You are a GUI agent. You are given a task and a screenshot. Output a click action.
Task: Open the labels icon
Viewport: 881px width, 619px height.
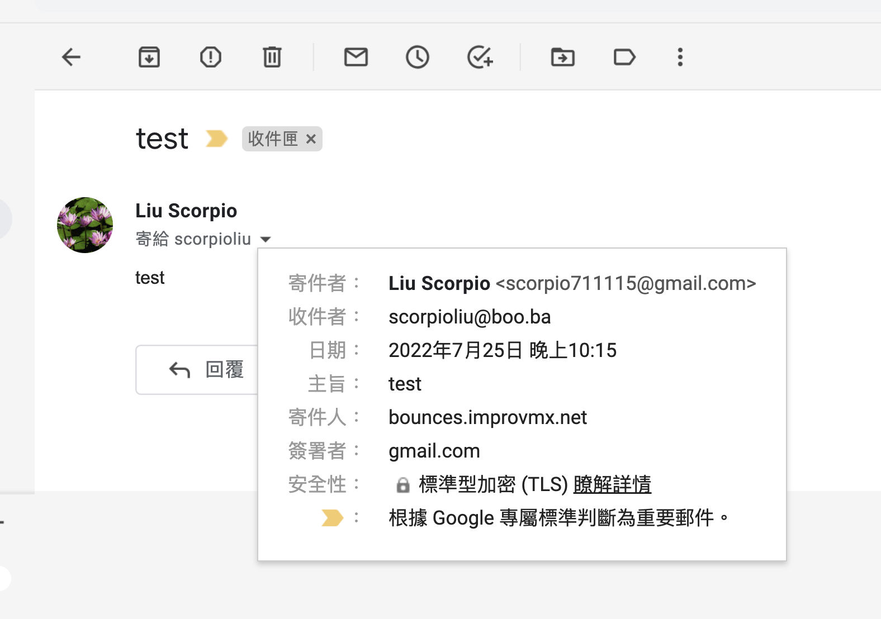tap(624, 57)
